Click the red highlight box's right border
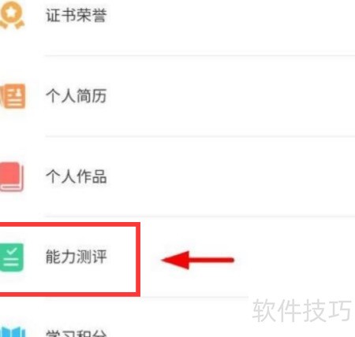 click(138, 259)
